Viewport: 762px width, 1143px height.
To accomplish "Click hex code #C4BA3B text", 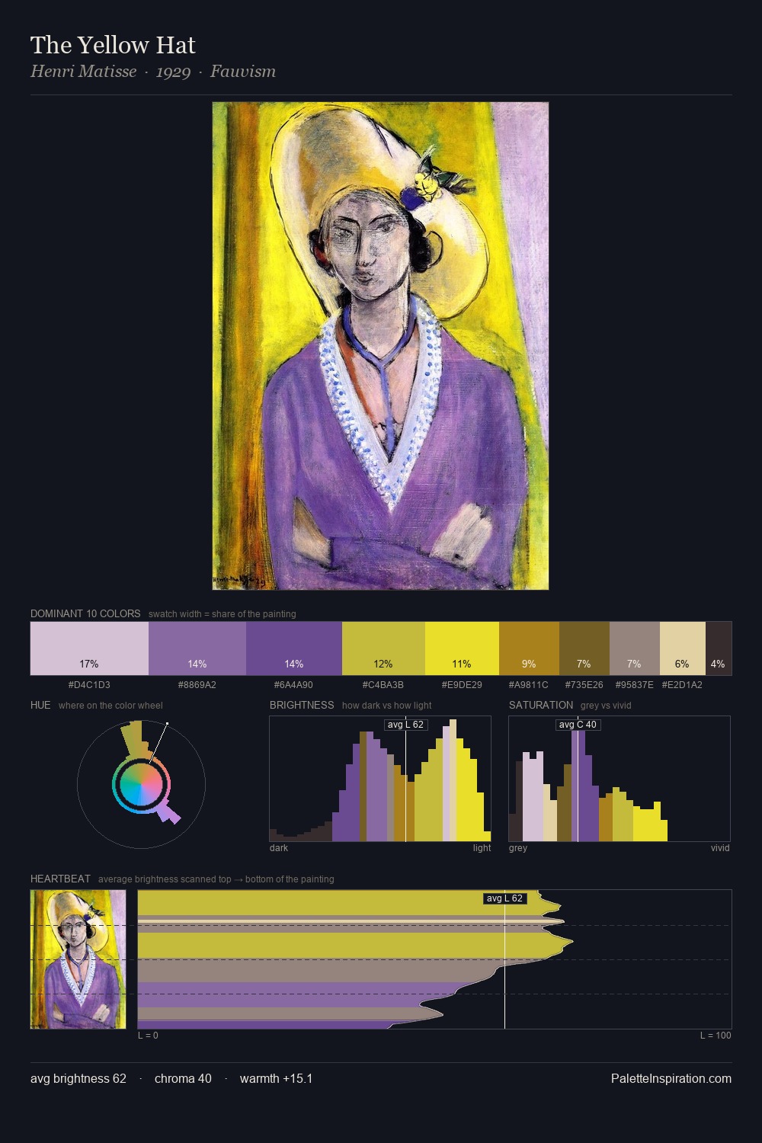I will [x=383, y=684].
